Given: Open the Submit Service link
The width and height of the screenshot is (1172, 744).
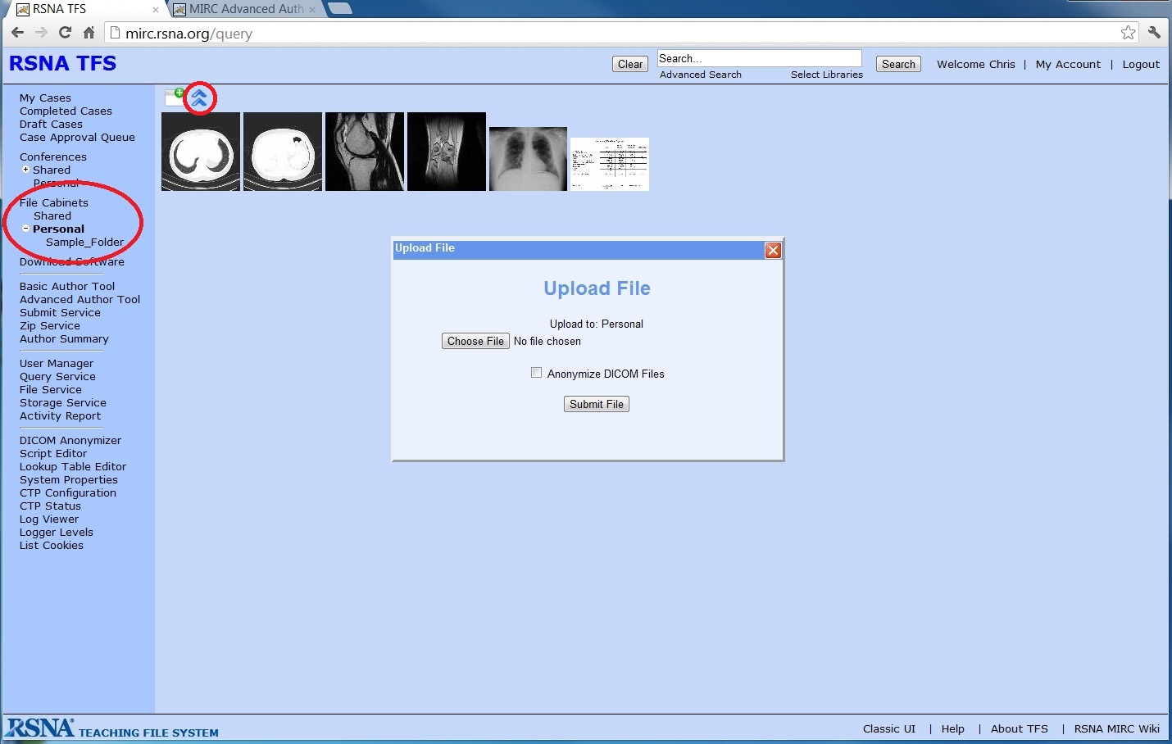Looking at the screenshot, I should coord(60,312).
